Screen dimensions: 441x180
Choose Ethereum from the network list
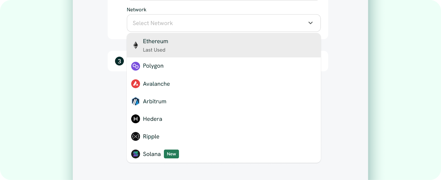coord(224,45)
